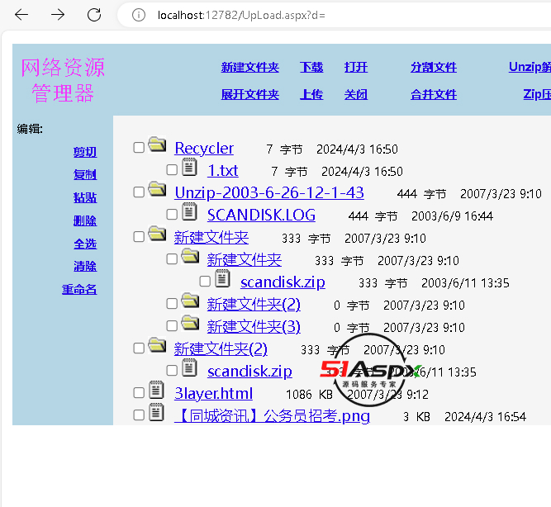Open the Unzip-2003-6-26-12-1-43 folder link
Image resolution: width=551 pixels, height=507 pixels.
pos(268,193)
